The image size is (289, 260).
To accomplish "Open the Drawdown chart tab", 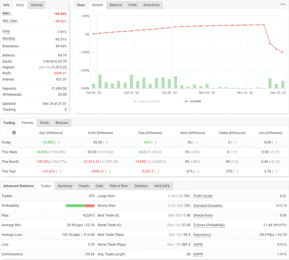I will tap(152, 5).
